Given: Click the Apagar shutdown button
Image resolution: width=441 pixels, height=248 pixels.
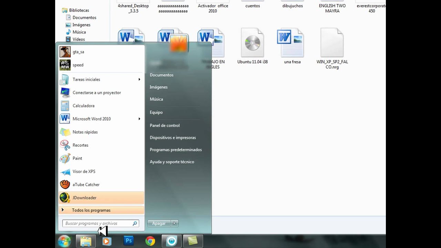Looking at the screenshot, I should click(159, 223).
